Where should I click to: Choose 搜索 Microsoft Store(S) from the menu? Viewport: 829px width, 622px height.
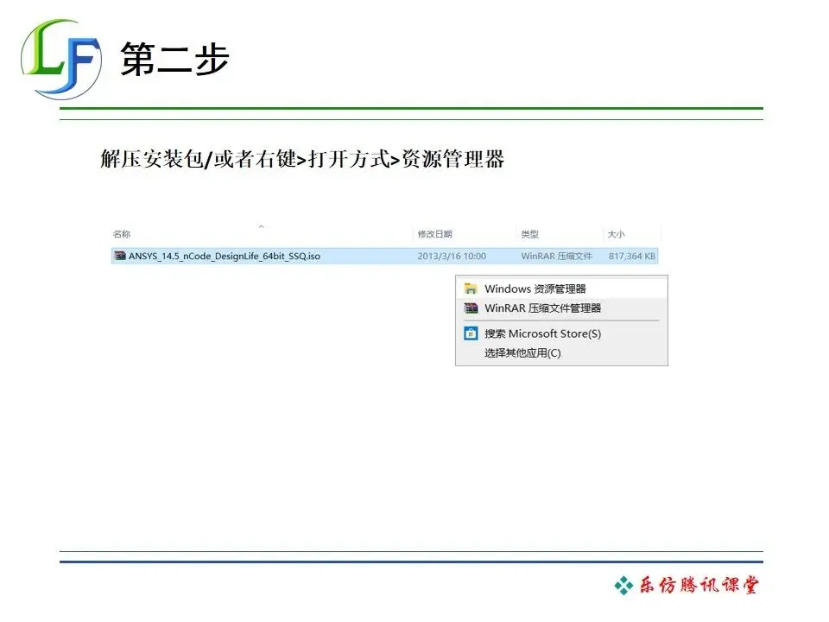(x=561, y=333)
